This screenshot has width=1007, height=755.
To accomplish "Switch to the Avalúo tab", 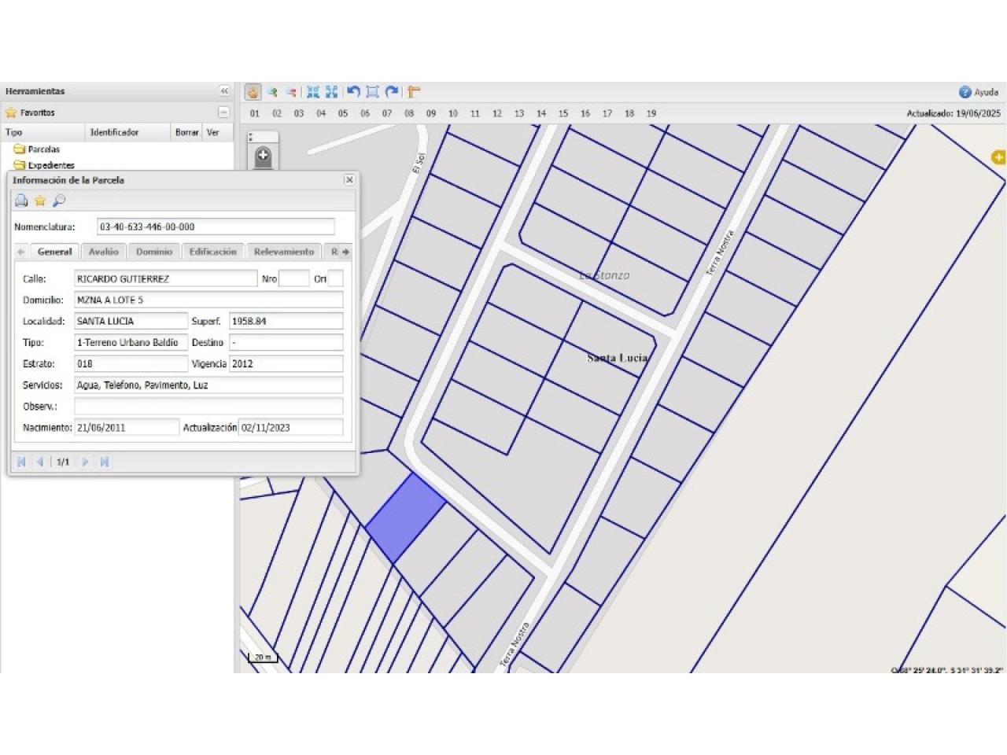I will (103, 252).
